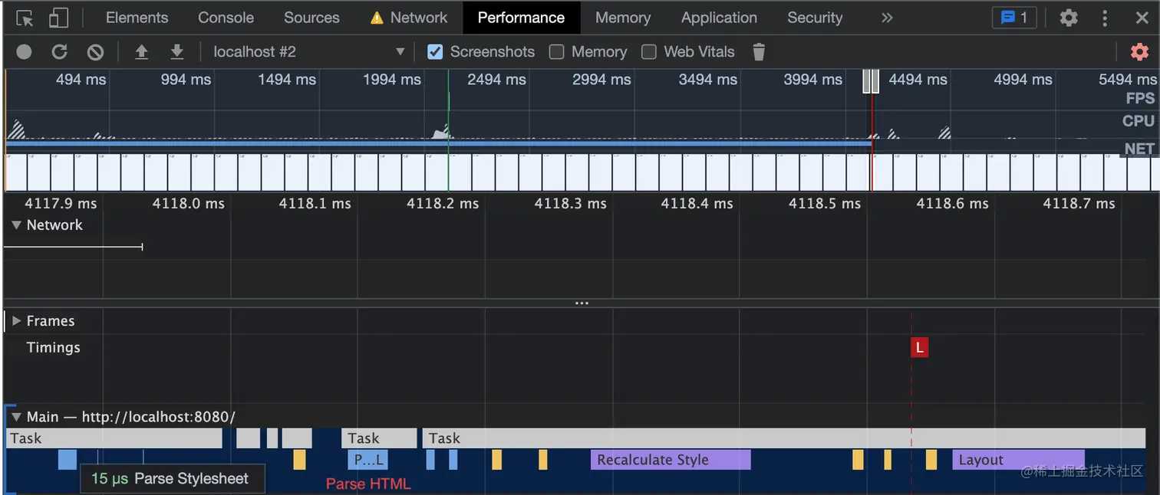Uncheck the Screenshots checkbox
Image resolution: width=1160 pixels, height=495 pixels.
tap(435, 52)
